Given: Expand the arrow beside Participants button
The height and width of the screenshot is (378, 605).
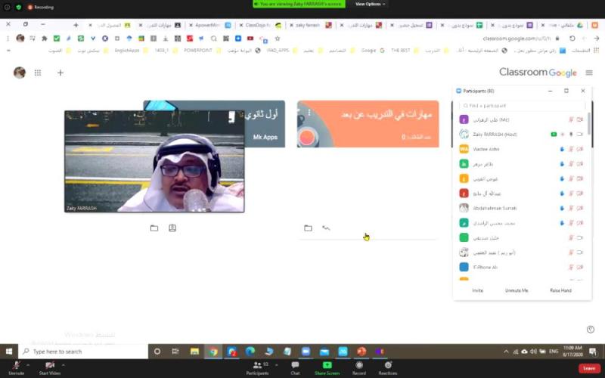Looking at the screenshot, I should [x=276, y=365].
